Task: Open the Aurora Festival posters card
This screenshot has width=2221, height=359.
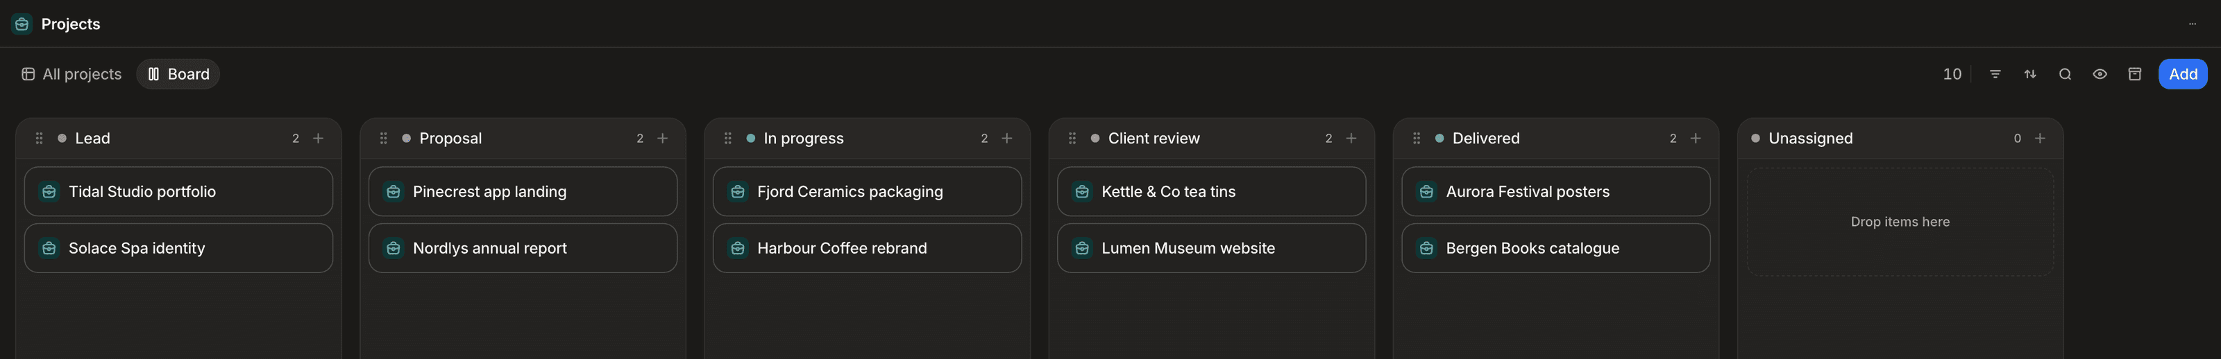Action: [1556, 192]
